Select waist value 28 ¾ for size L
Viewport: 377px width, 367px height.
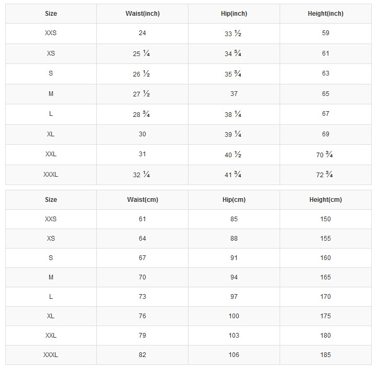point(142,114)
